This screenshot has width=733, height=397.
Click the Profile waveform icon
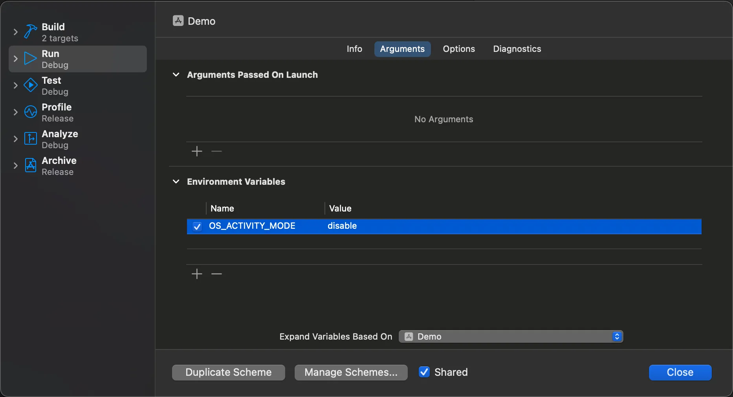(x=31, y=112)
